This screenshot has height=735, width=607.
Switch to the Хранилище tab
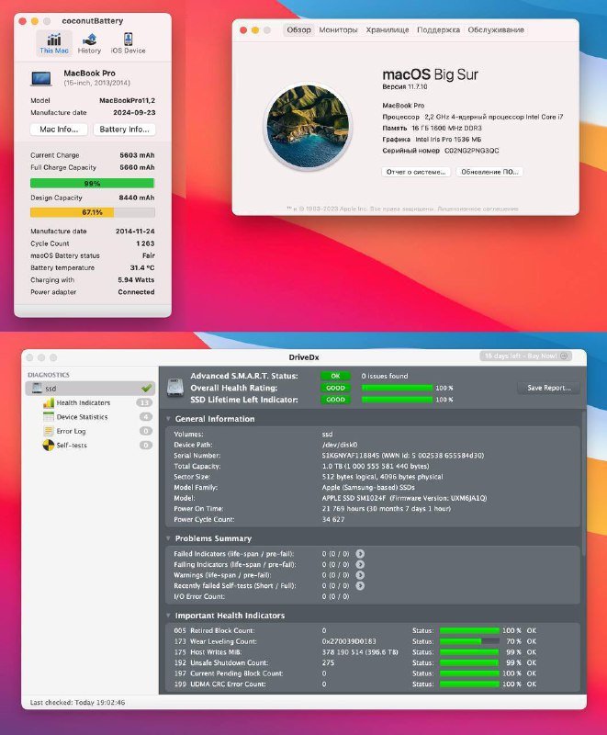[x=388, y=30]
